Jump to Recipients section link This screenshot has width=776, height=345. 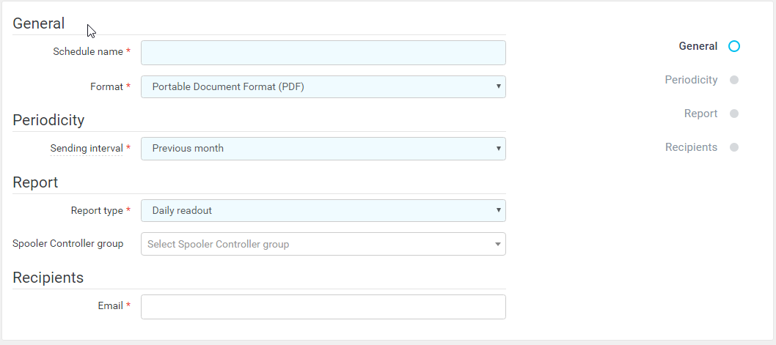(x=691, y=147)
